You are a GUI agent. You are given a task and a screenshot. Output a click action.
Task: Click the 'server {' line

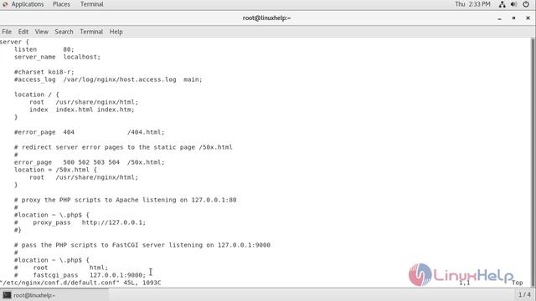click(x=15, y=42)
